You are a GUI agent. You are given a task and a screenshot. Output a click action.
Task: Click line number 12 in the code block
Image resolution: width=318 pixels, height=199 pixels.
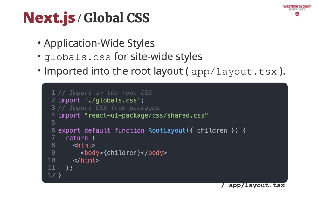pyautogui.click(x=52, y=175)
